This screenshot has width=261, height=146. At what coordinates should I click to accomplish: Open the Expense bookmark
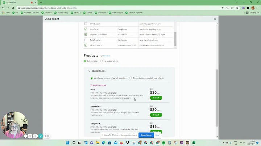pyautogui.click(x=46, y=13)
